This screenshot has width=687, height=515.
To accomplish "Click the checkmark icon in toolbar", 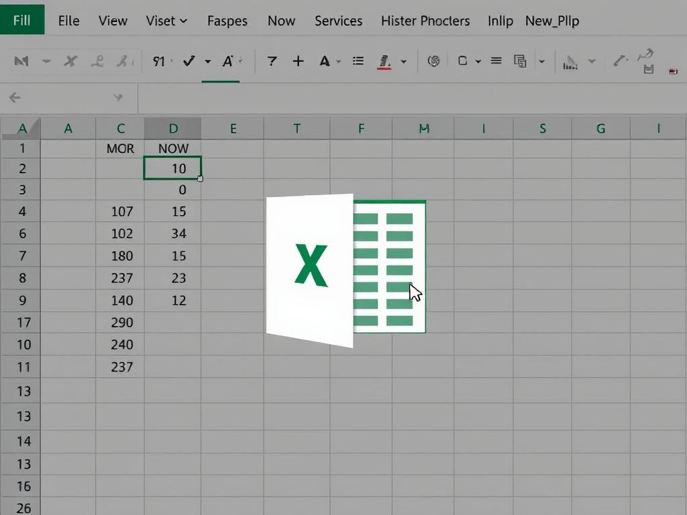I will [x=189, y=61].
